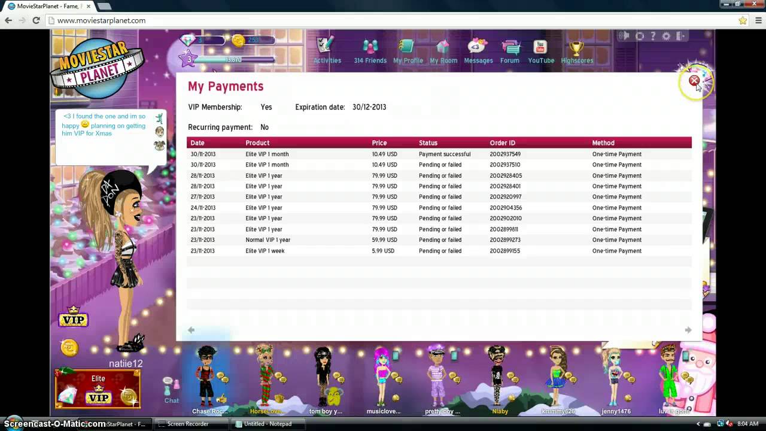Viewport: 766px width, 431px height.
Task: Click the 5.99 USD price cell
Action: [383, 251]
